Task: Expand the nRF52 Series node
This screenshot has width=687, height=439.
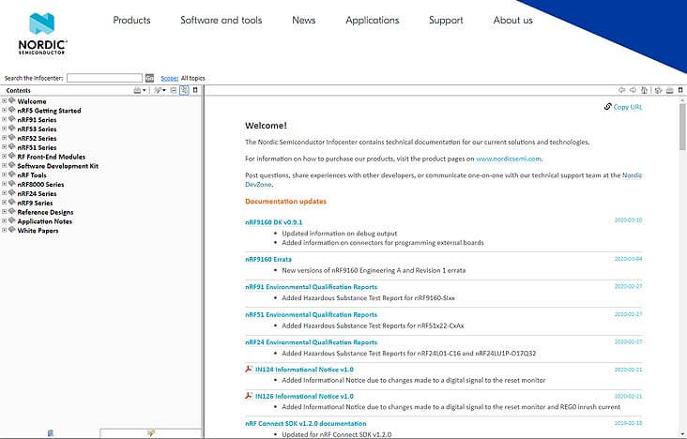Action: (5, 138)
